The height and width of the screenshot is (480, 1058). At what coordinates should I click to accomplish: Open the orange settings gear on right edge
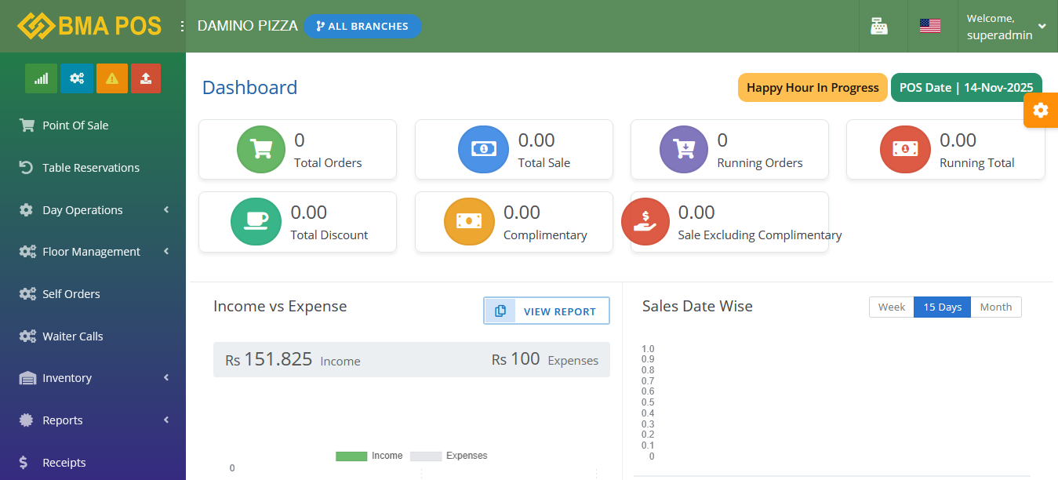pos(1041,111)
